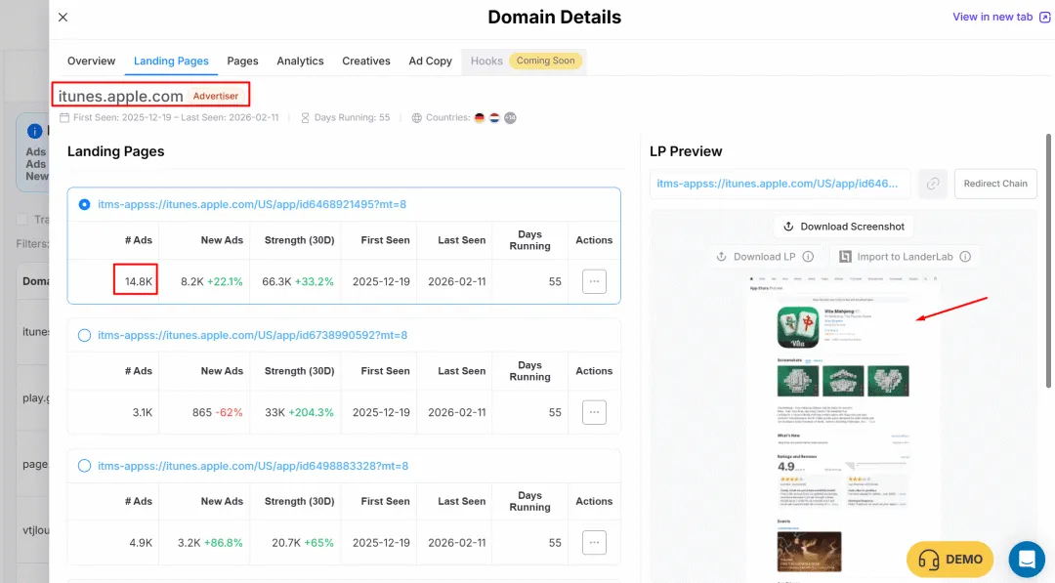Viewport: 1055px width, 583px height.
Task: Switch to the Overview tab
Action: point(92,61)
